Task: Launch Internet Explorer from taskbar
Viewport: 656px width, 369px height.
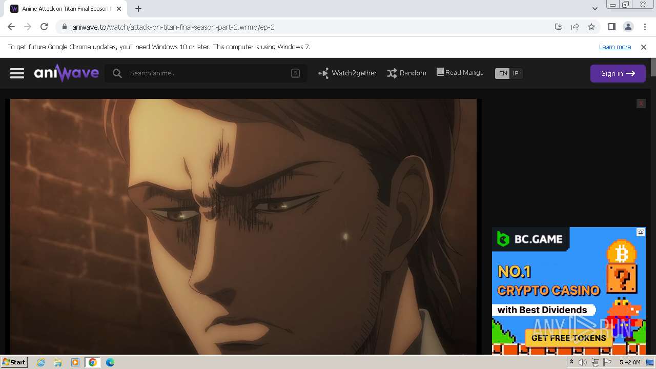Action: tap(41, 362)
